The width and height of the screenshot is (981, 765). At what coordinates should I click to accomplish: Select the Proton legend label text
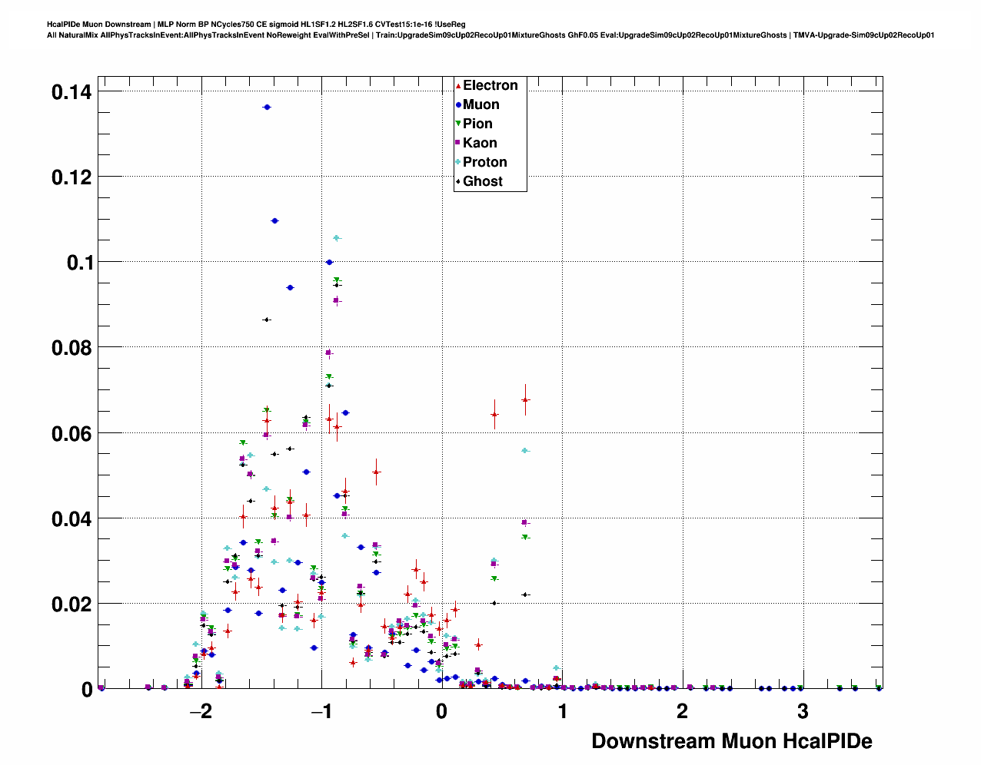tap(484, 162)
